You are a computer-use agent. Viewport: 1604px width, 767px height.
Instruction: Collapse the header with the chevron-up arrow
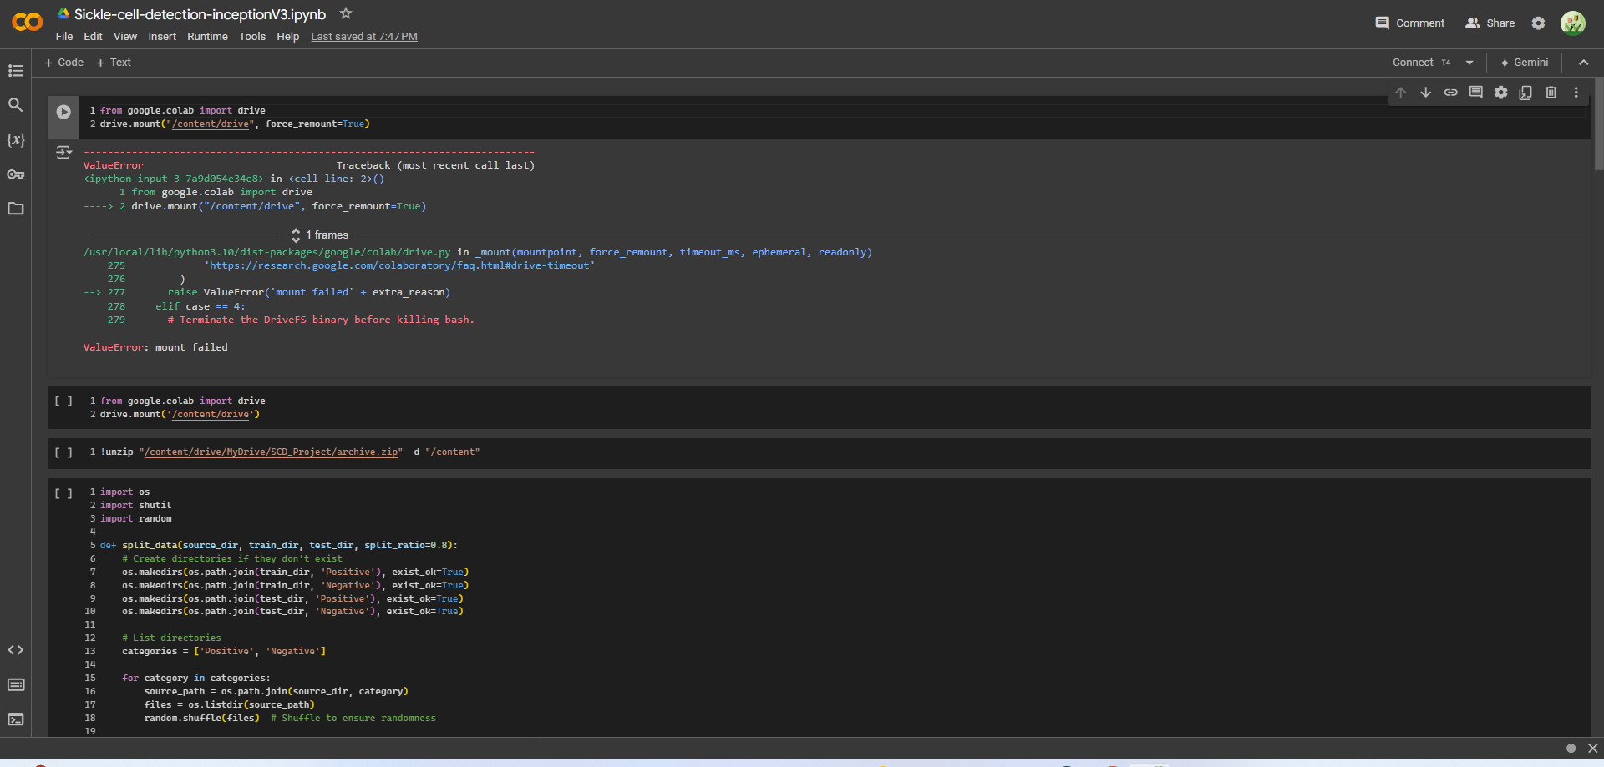(x=1583, y=63)
